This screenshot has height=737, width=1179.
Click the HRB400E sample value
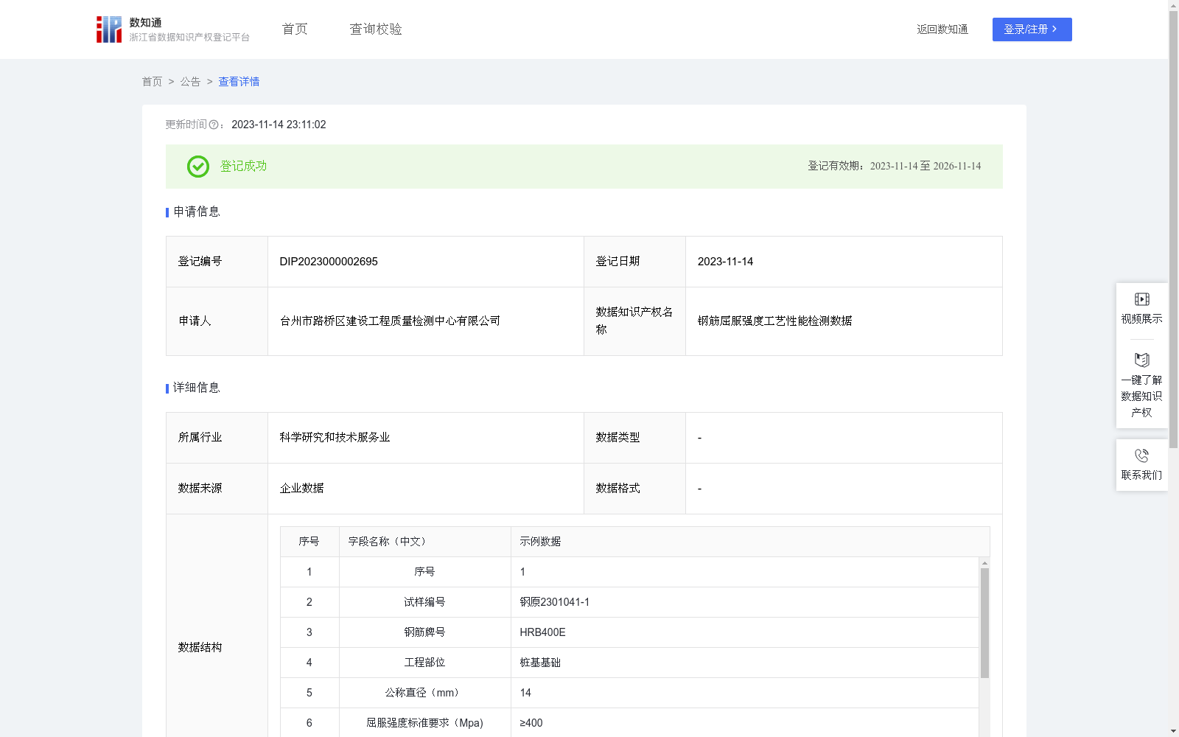coord(542,632)
